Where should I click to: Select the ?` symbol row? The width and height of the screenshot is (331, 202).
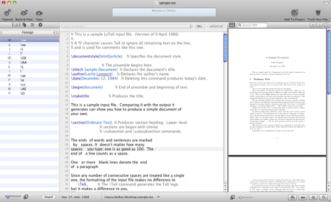click(30, 54)
